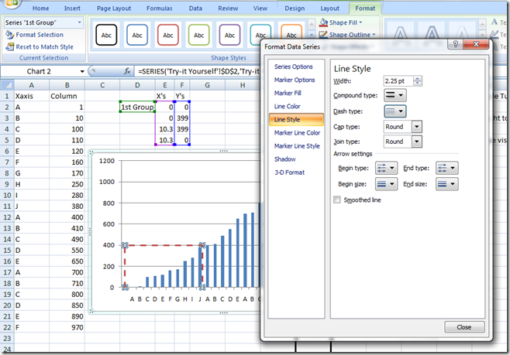Select Series Options in dialog list

click(x=294, y=67)
